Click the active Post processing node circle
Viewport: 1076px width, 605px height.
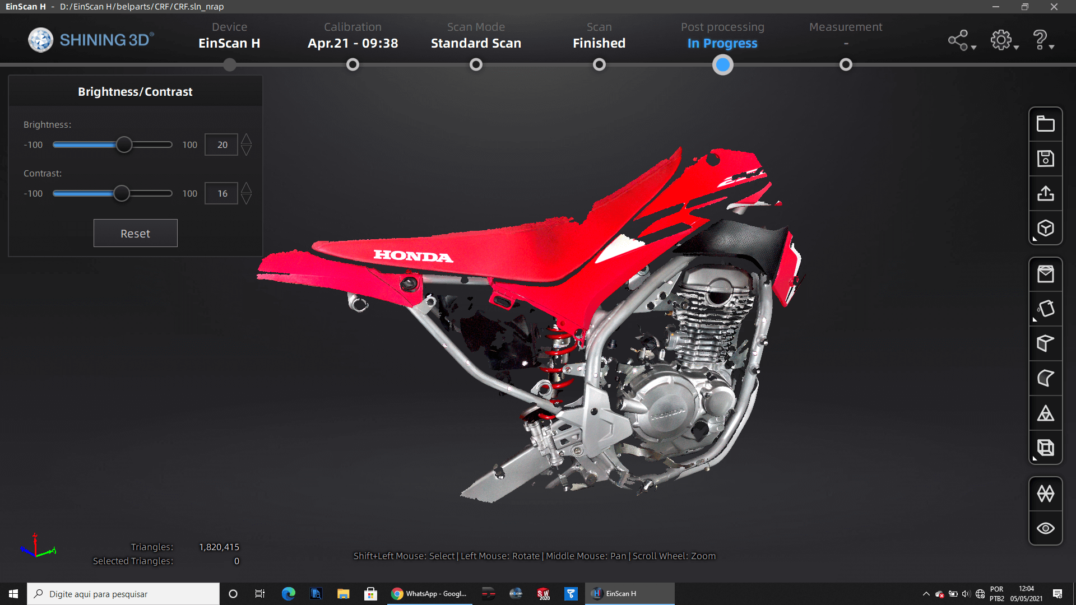coord(722,65)
